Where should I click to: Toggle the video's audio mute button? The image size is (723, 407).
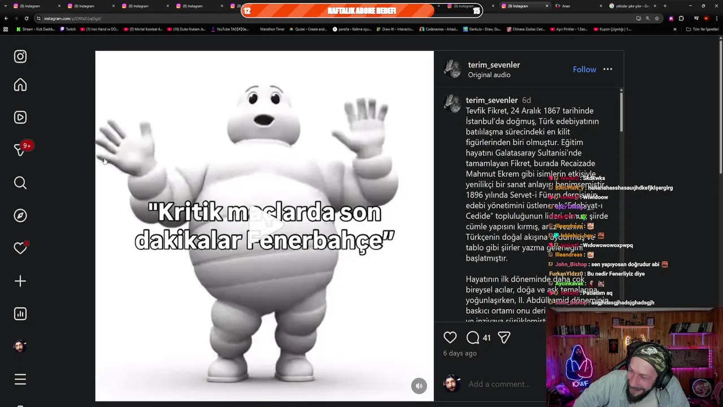(x=419, y=386)
